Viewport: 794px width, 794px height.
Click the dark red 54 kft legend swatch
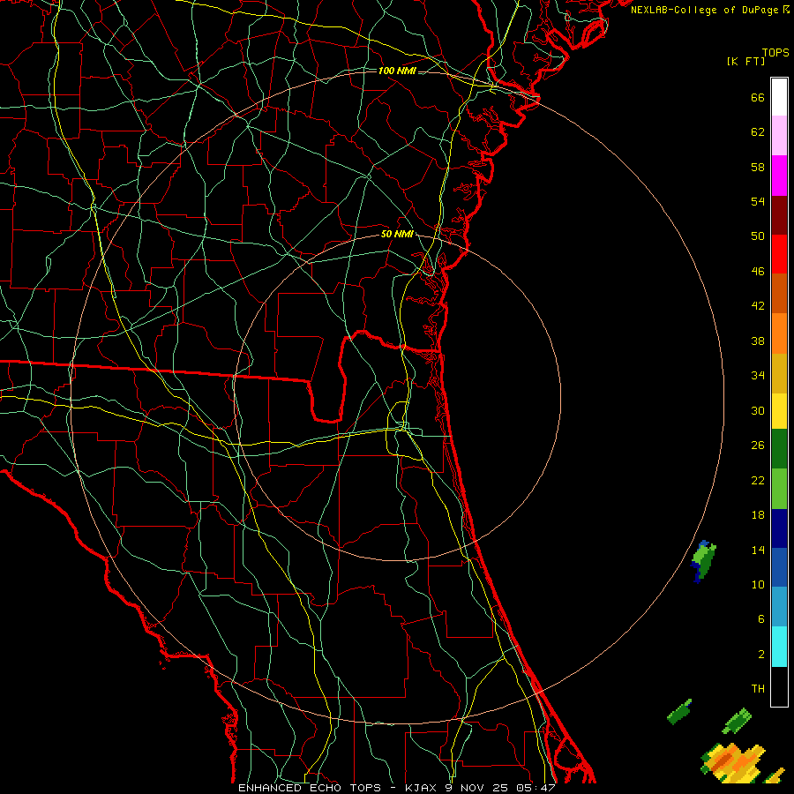pos(779,214)
